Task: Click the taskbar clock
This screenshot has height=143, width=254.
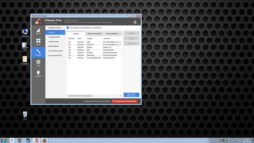Action: [x=247, y=140]
